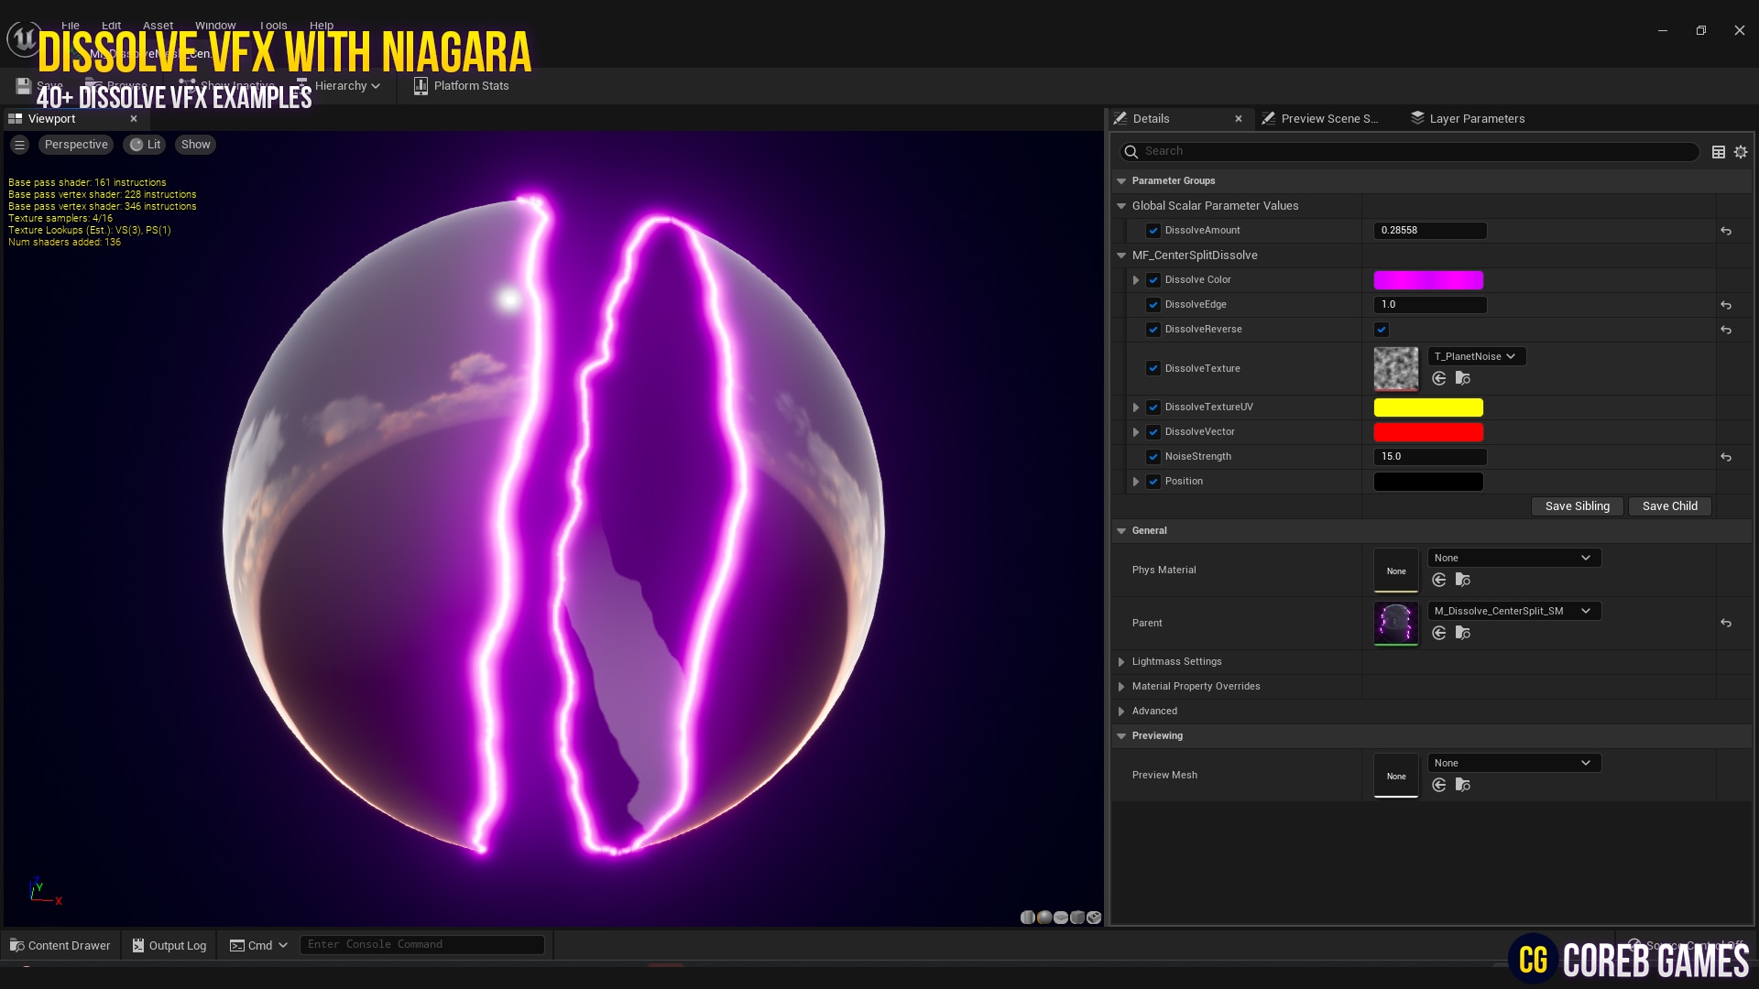Open the viewport Show button
The height and width of the screenshot is (989, 1759).
tap(195, 145)
